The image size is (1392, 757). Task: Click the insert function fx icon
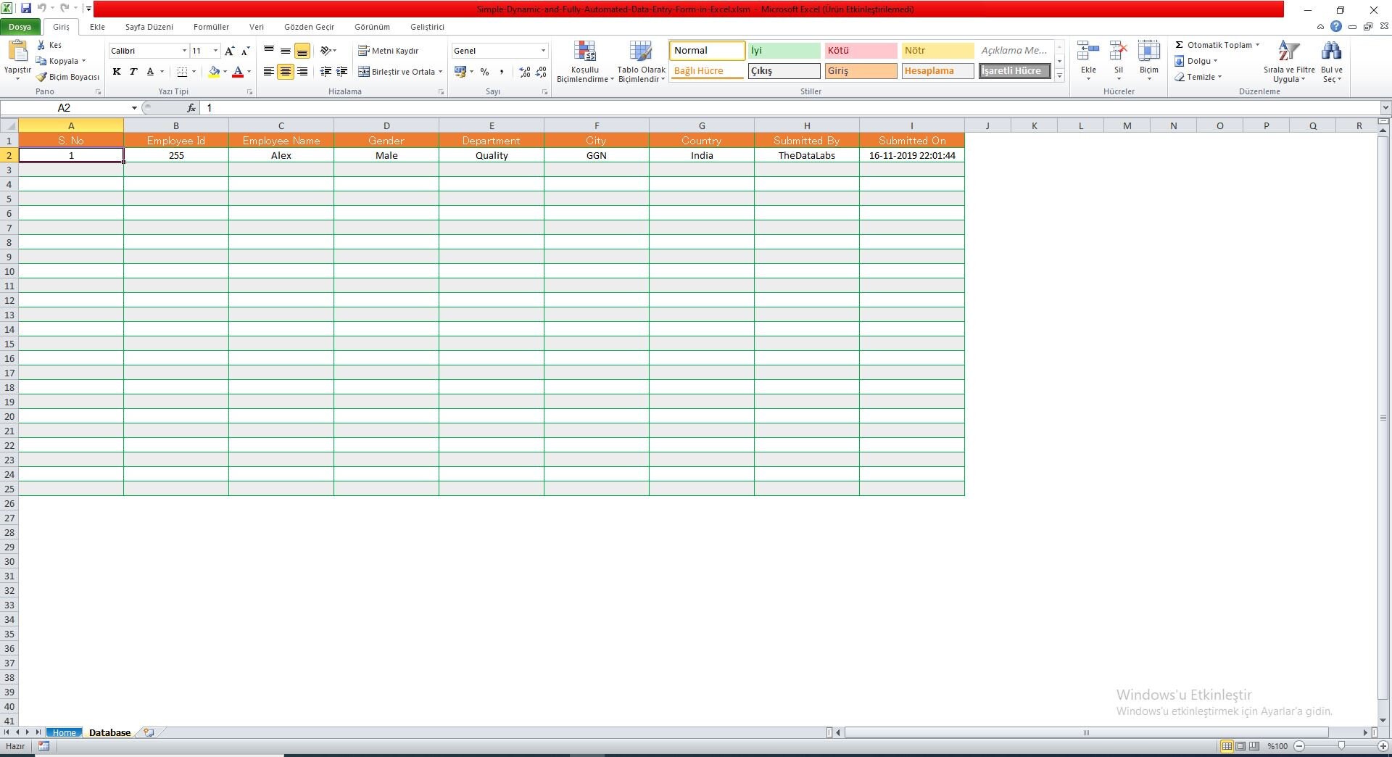point(191,108)
